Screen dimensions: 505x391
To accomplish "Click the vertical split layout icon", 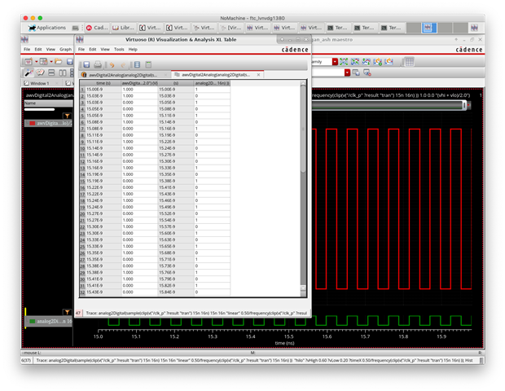I will click(x=63, y=72).
